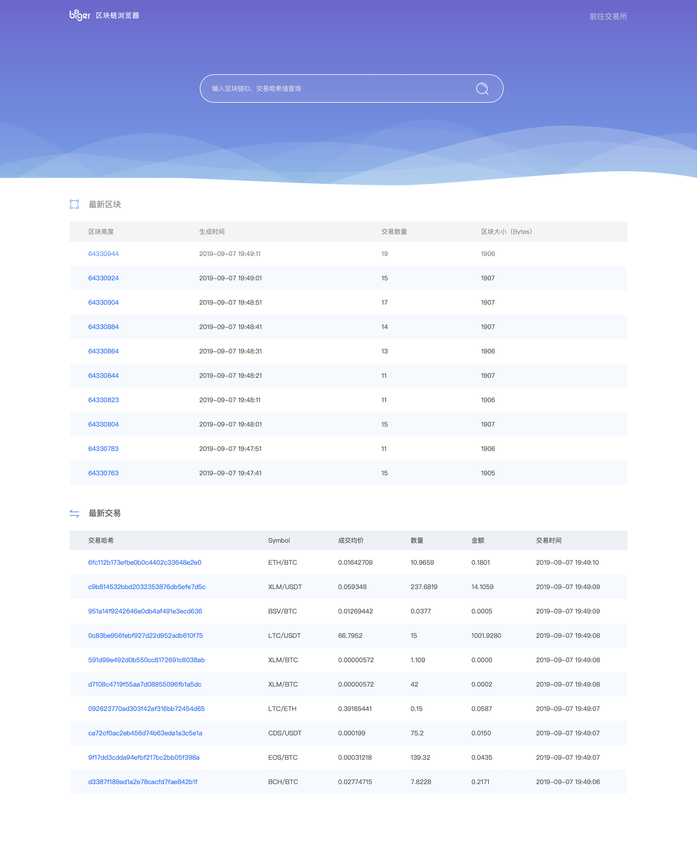Open block height 64330924

point(103,278)
